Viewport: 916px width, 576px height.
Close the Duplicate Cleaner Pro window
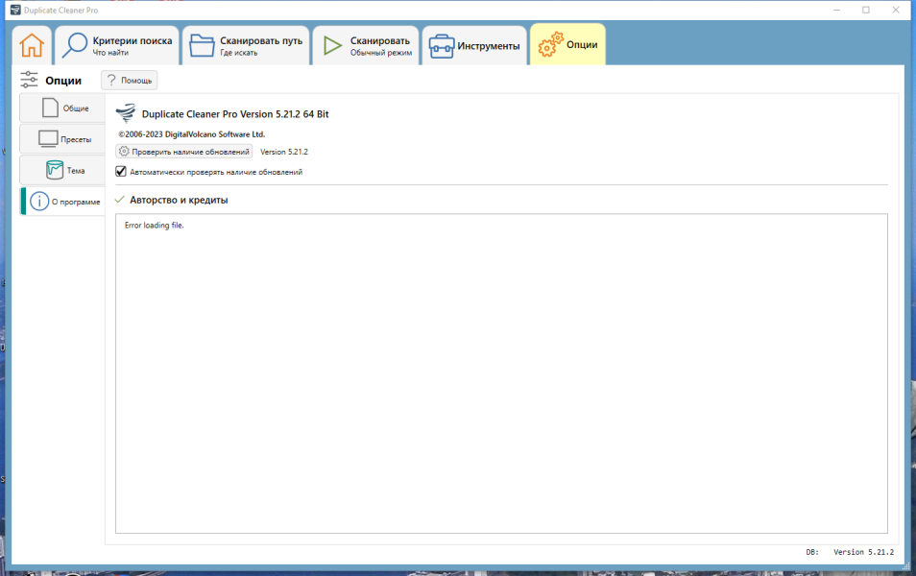[x=896, y=10]
